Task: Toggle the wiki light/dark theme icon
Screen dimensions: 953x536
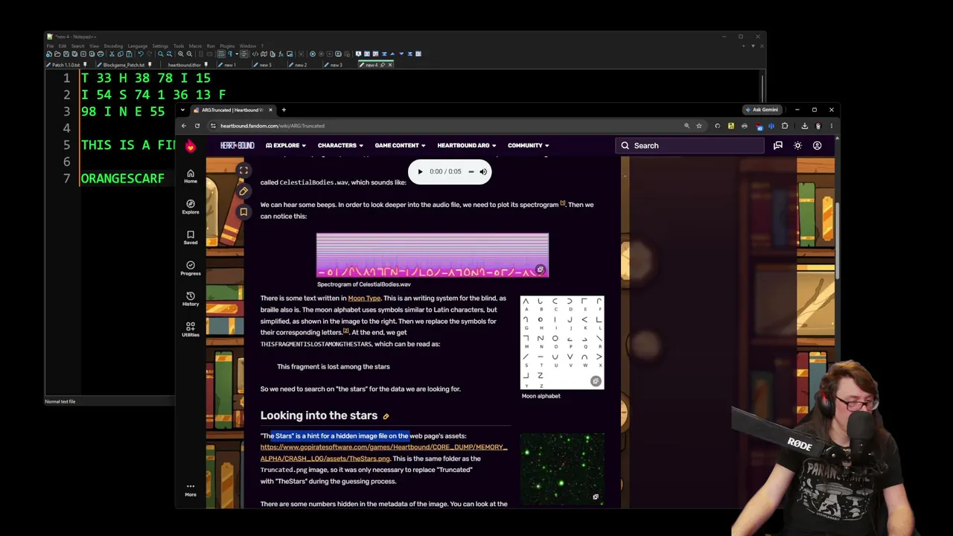Action: click(x=797, y=146)
